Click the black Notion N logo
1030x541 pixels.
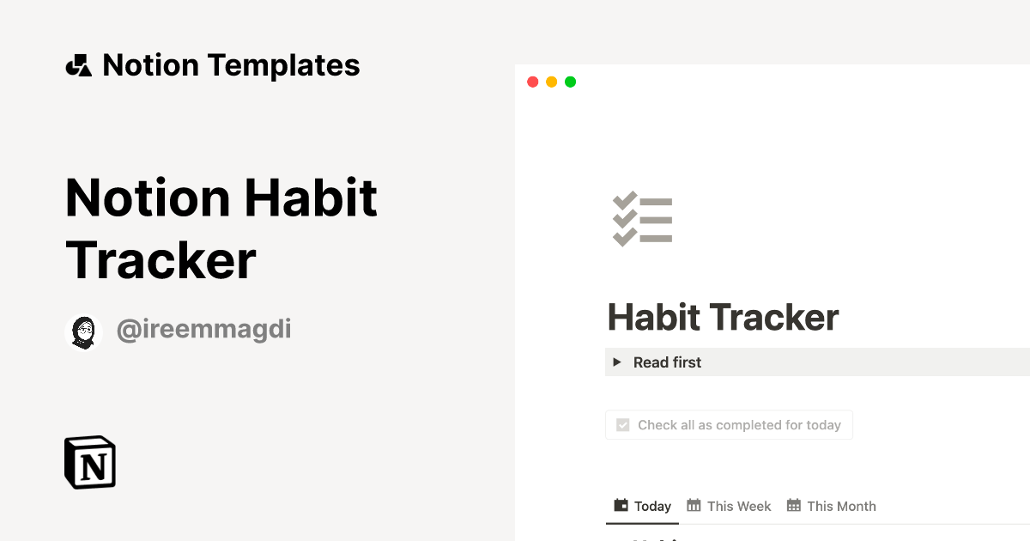[x=89, y=461]
